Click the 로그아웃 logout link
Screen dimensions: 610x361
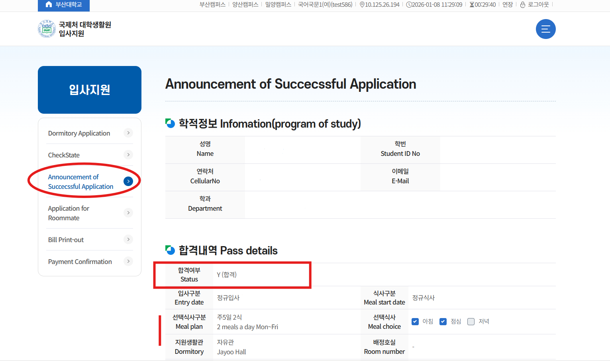point(538,5)
